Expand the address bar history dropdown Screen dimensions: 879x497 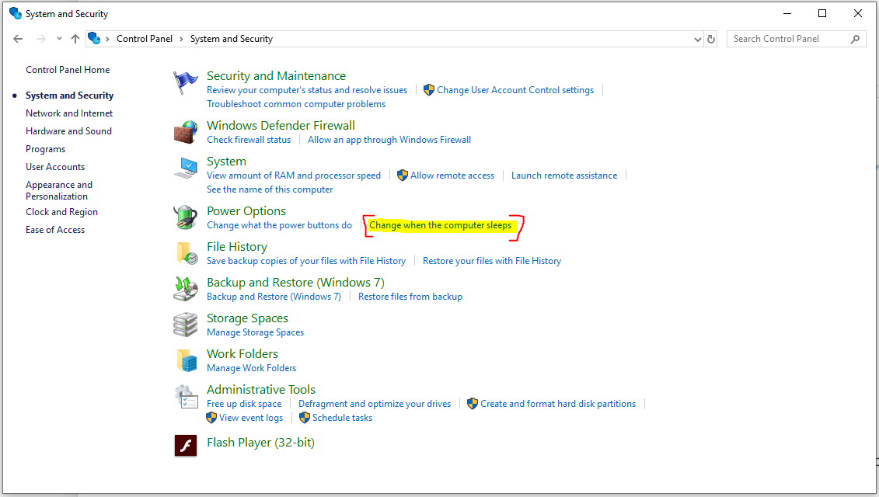(697, 39)
